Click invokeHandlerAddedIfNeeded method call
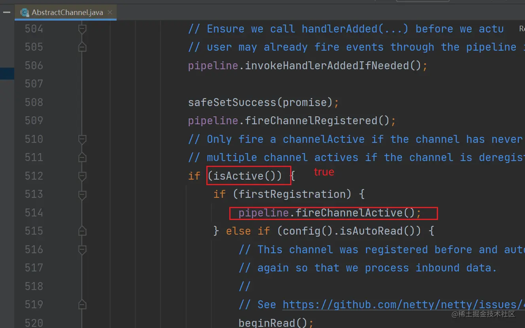Image resolution: width=525 pixels, height=328 pixels. pos(327,66)
